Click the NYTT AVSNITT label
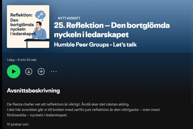The height and width of the screenshot is (129, 193). (x=69, y=18)
